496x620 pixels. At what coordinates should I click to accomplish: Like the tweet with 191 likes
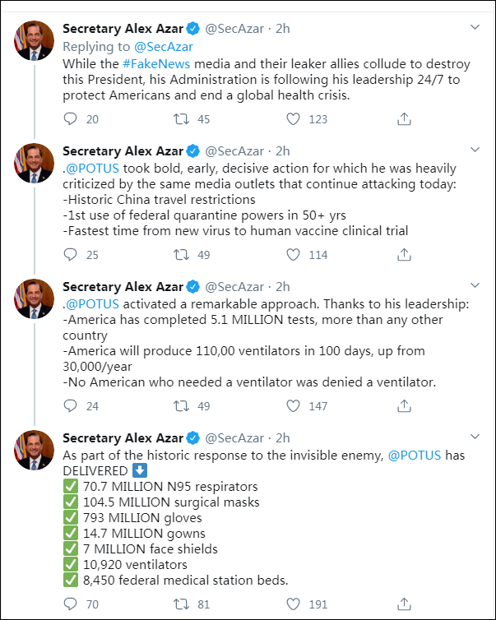tap(293, 604)
